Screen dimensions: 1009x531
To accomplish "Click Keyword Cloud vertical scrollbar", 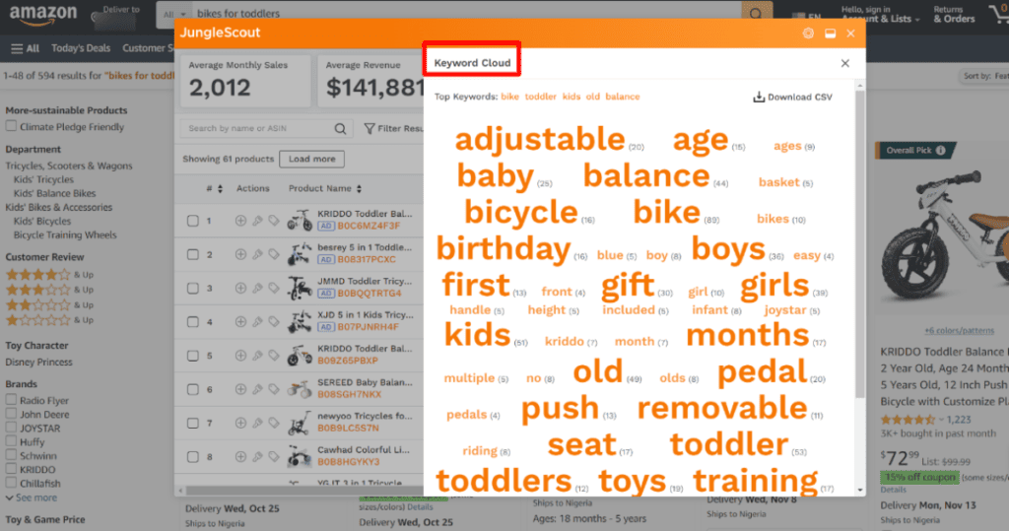I will (859, 244).
